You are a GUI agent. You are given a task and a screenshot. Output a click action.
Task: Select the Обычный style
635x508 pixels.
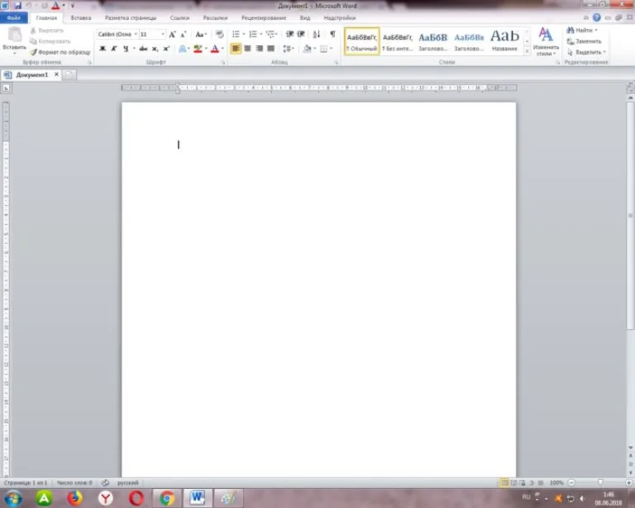361,41
